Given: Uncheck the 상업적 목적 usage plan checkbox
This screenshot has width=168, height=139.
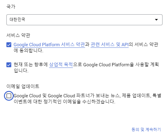Looking at the screenshot, I should 9,65.
